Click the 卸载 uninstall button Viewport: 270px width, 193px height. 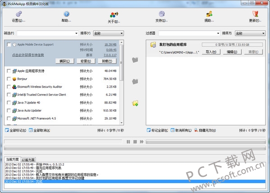pos(107,61)
